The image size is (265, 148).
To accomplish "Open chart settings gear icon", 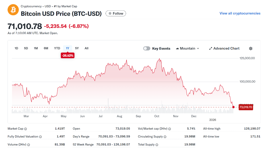I will tap(251, 48).
